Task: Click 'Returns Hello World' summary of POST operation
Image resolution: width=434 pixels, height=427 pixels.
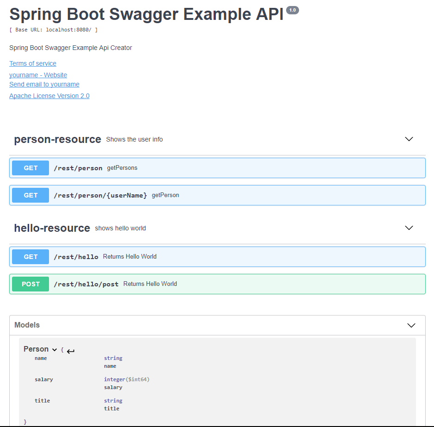Action: pyautogui.click(x=150, y=284)
